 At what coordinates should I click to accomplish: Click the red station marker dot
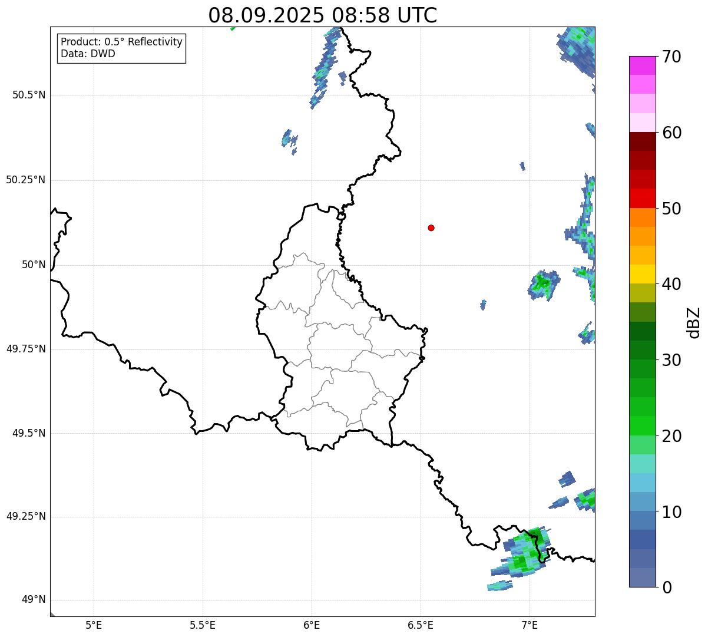click(431, 228)
